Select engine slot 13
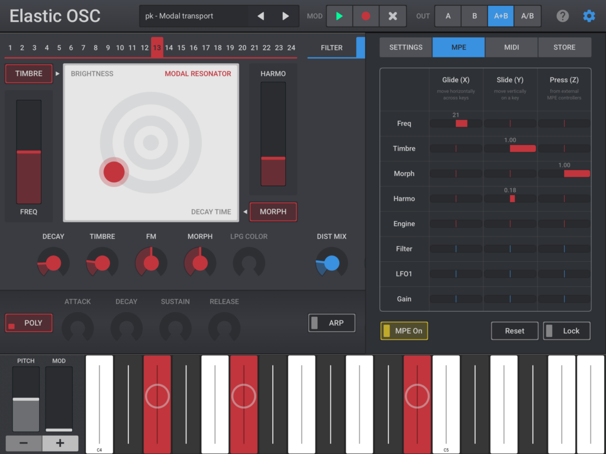Image resolution: width=606 pixels, height=454 pixels. [x=157, y=47]
